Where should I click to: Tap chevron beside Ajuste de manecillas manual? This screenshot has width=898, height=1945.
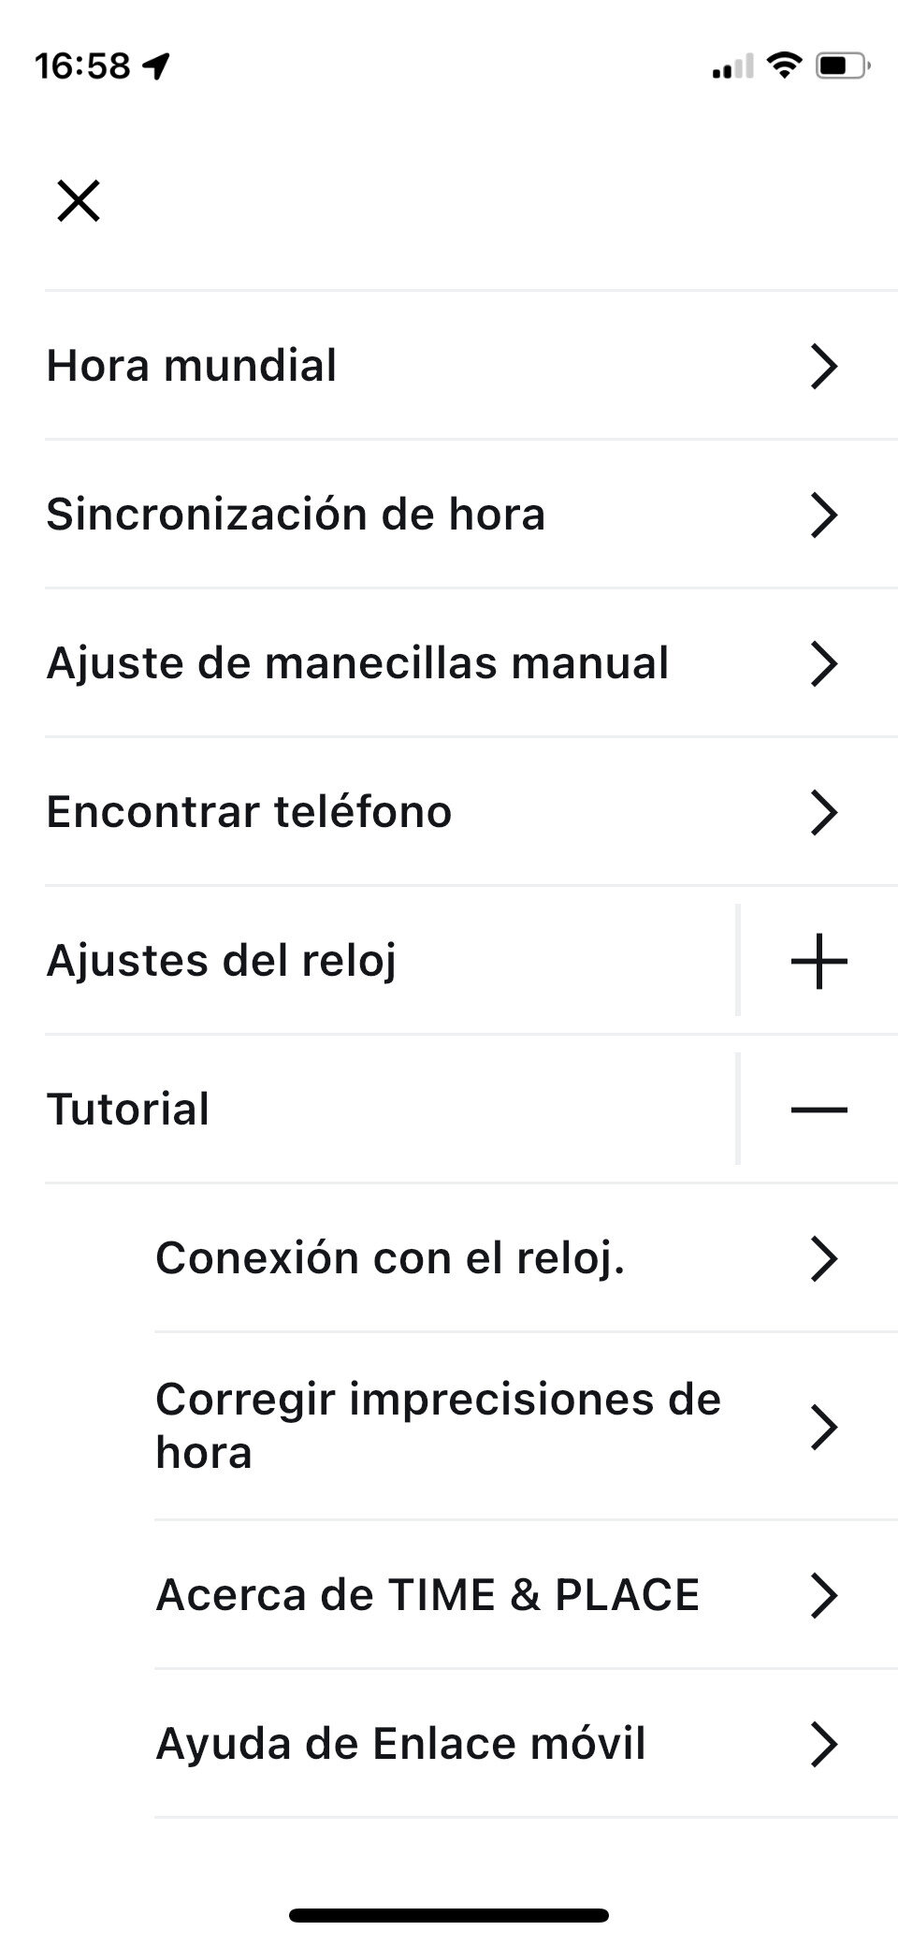(822, 663)
